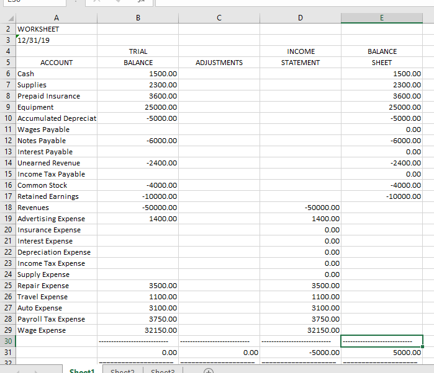Select Equipment balance sheet value 25000.00
The image size is (434, 373).
click(382, 107)
